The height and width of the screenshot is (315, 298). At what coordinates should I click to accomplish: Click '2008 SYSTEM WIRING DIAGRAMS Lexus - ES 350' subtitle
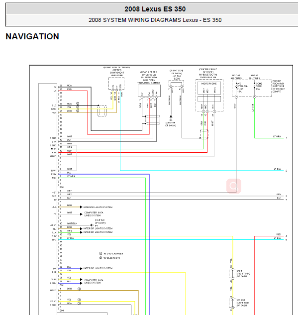[x=155, y=20]
